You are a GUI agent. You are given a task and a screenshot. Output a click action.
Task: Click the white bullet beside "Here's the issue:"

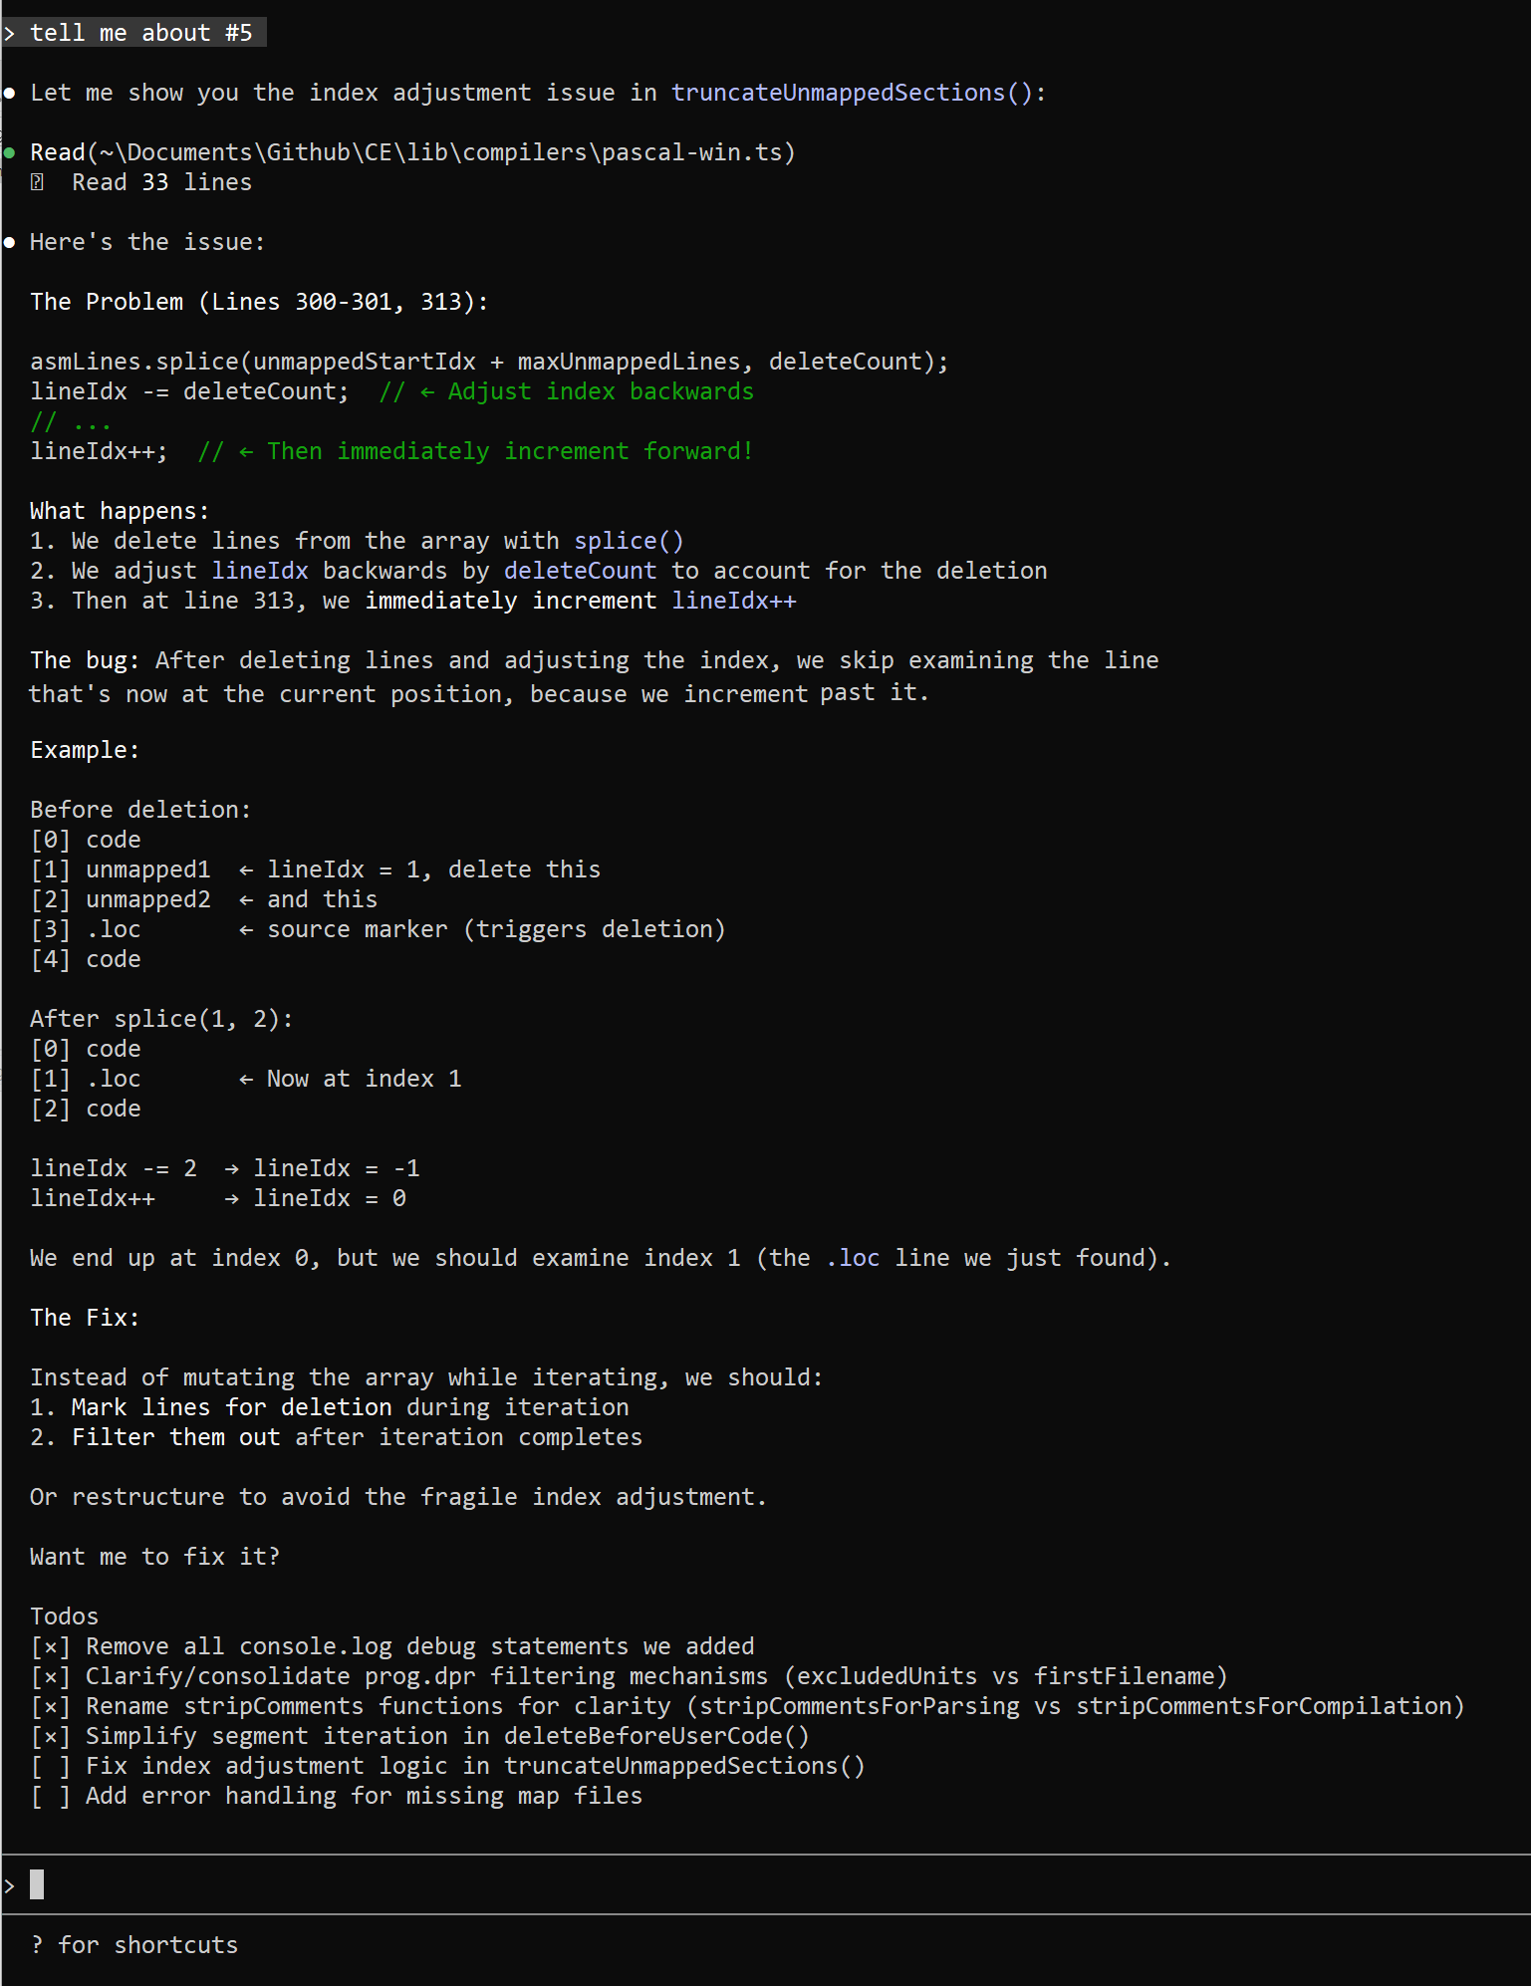coord(9,242)
